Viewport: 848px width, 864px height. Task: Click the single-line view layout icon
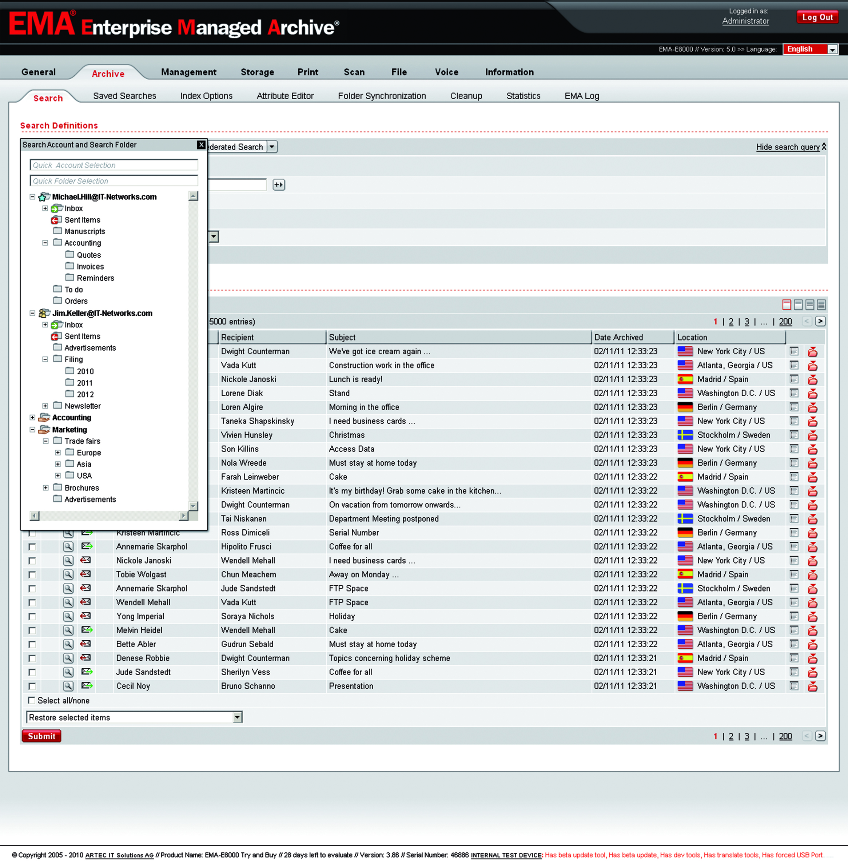(787, 304)
